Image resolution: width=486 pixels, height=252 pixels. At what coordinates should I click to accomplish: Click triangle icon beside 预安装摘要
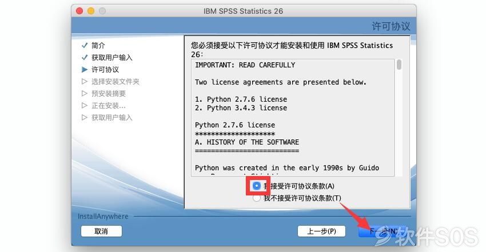[84, 94]
